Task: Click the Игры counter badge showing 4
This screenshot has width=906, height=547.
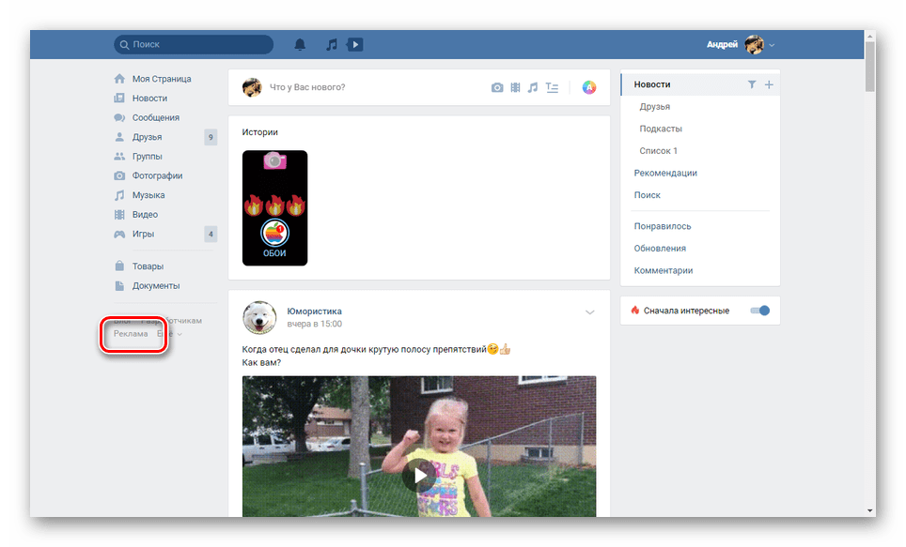Action: [x=211, y=234]
